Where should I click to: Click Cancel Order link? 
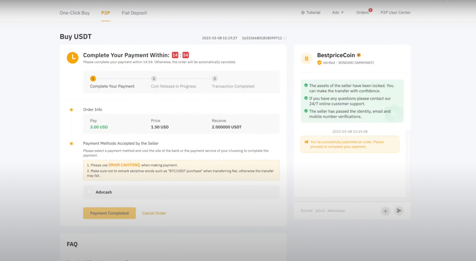pos(154,213)
